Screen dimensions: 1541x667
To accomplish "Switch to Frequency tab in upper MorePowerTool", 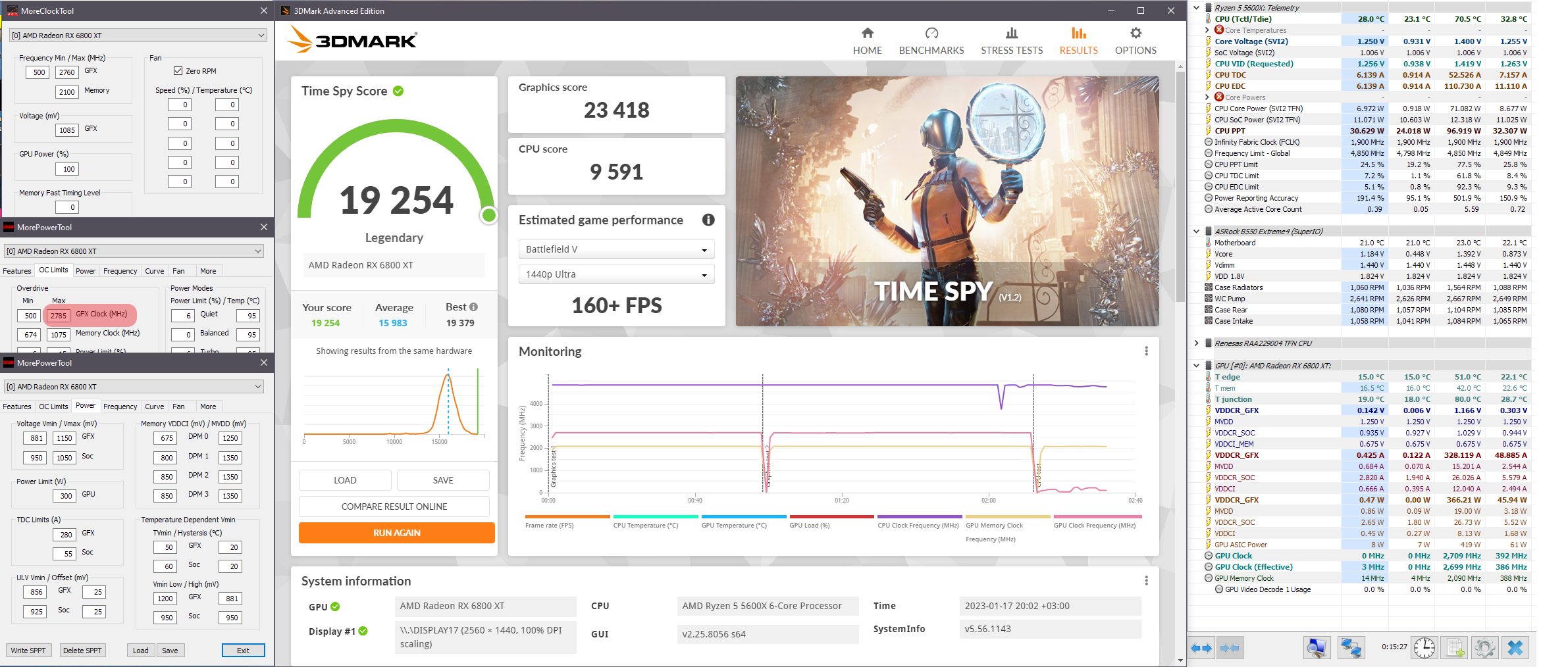I will click(x=120, y=271).
